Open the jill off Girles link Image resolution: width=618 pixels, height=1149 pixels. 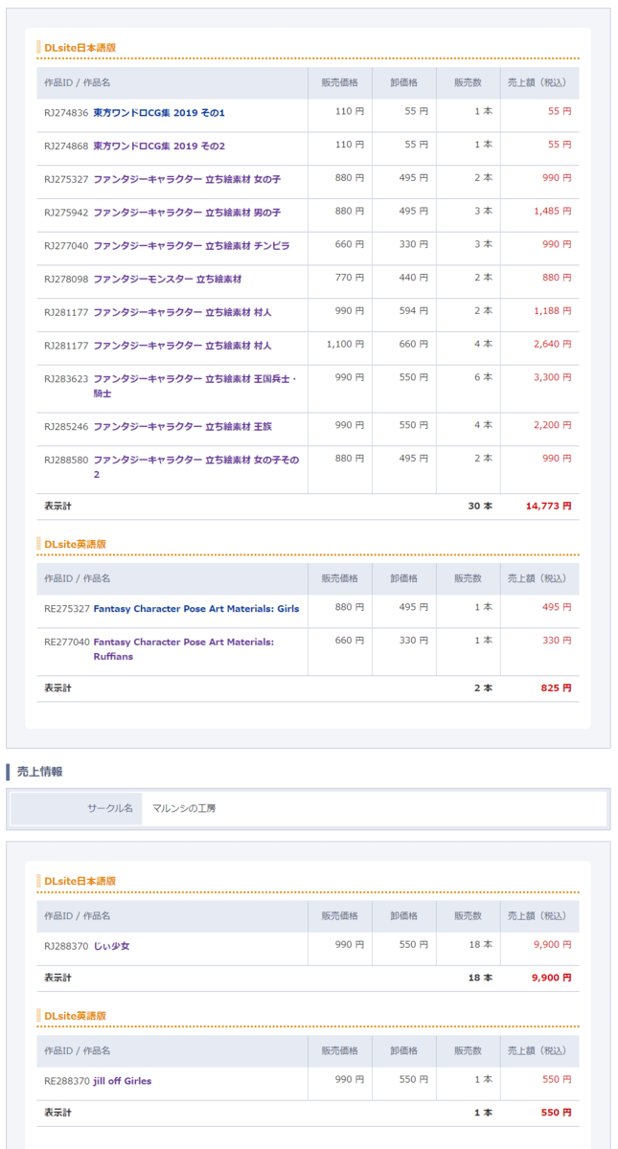pyautogui.click(x=122, y=1081)
